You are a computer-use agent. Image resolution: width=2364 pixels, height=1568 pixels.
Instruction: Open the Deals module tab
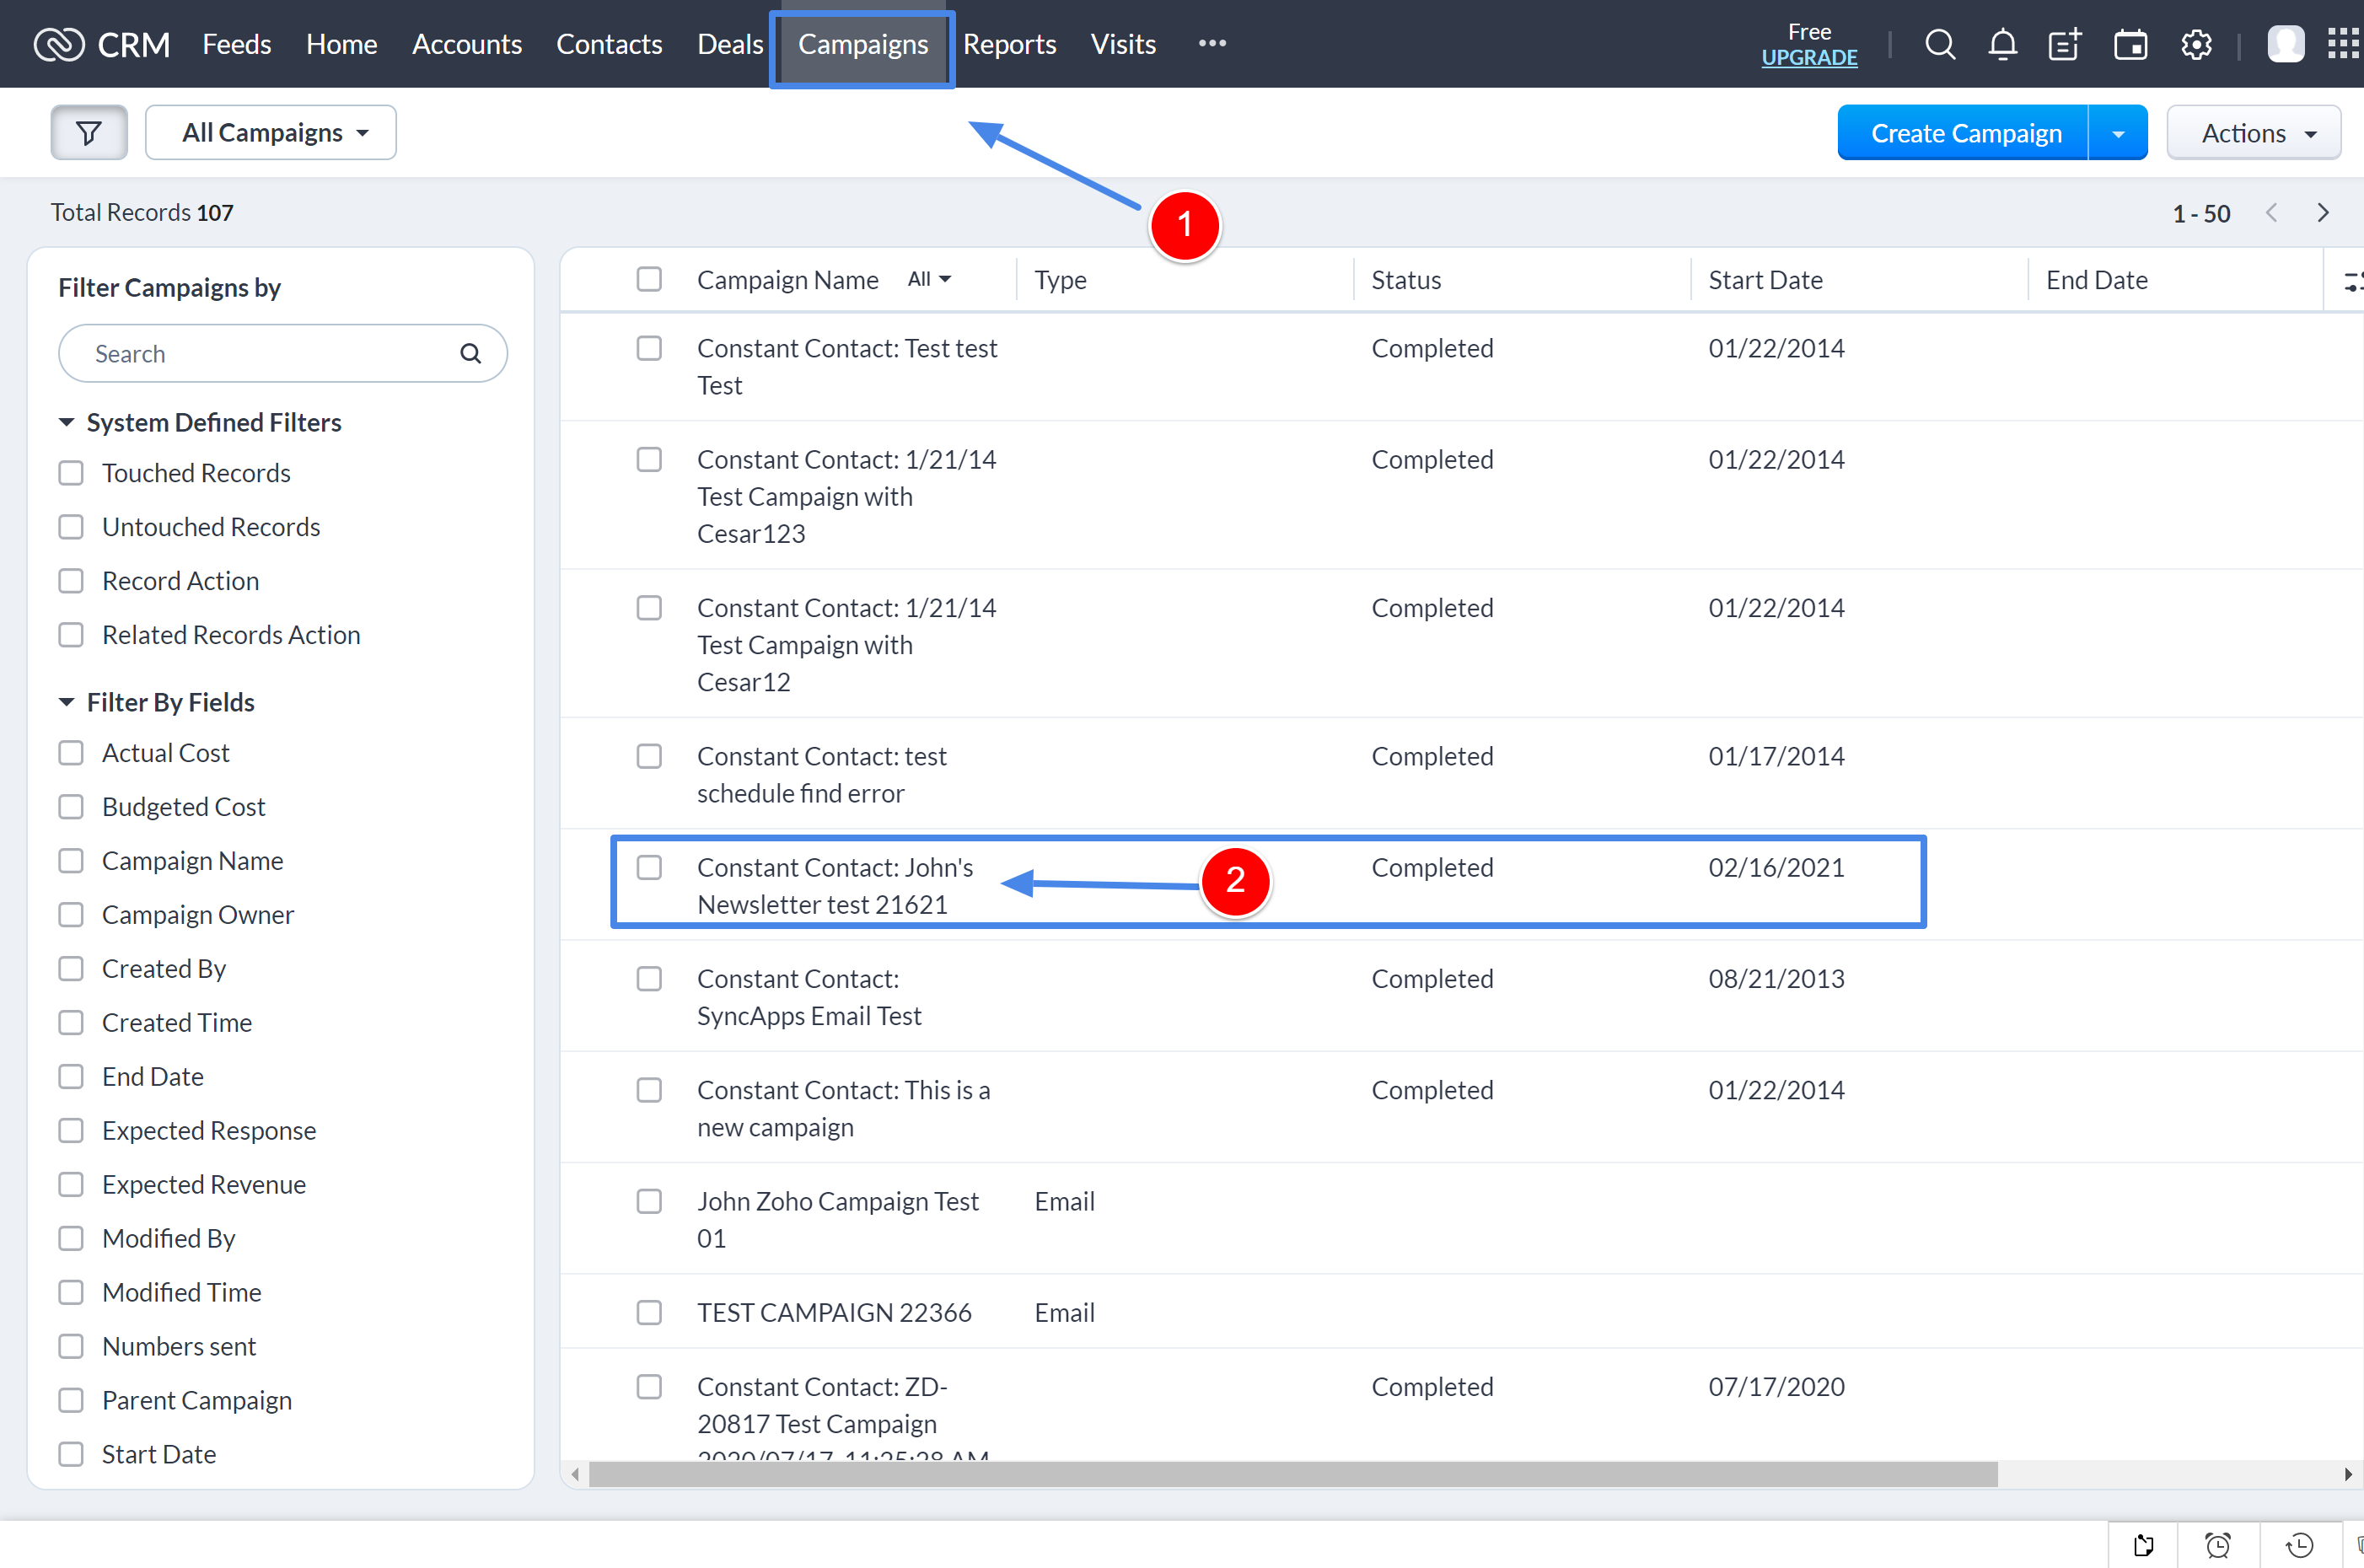point(730,44)
